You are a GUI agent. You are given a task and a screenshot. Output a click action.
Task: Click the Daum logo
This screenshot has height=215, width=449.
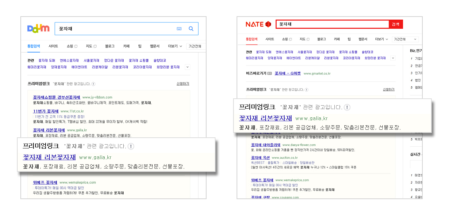(x=38, y=28)
